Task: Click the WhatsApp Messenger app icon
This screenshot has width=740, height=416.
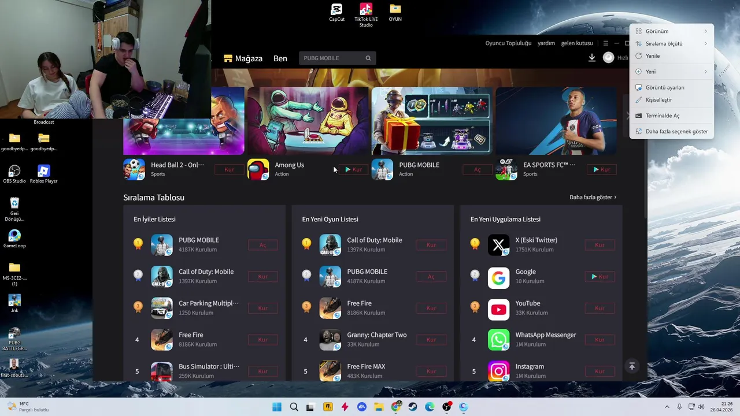Action: coord(498,340)
